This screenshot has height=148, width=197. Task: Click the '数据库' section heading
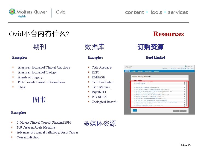[95, 47]
